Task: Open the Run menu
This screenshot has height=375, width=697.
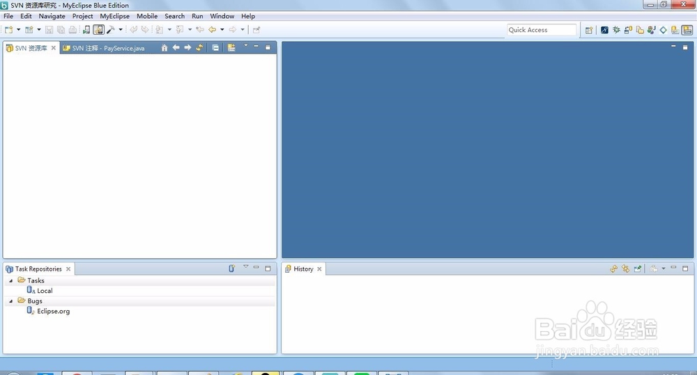Action: pyautogui.click(x=197, y=16)
